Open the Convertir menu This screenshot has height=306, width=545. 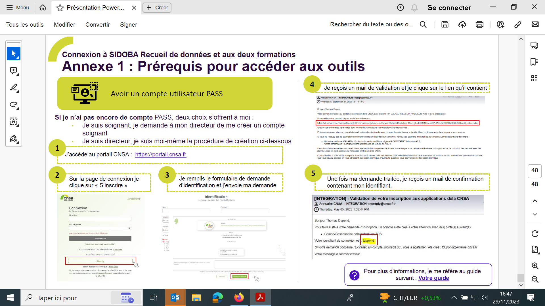click(x=97, y=25)
